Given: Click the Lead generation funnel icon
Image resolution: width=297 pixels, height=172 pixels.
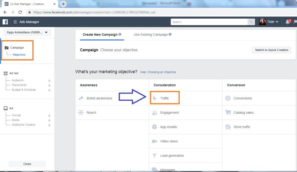Looking at the screenshot, I should pos(154,156).
